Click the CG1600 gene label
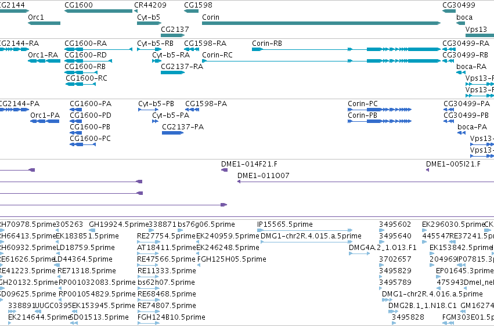 pyautogui.click(x=78, y=5)
